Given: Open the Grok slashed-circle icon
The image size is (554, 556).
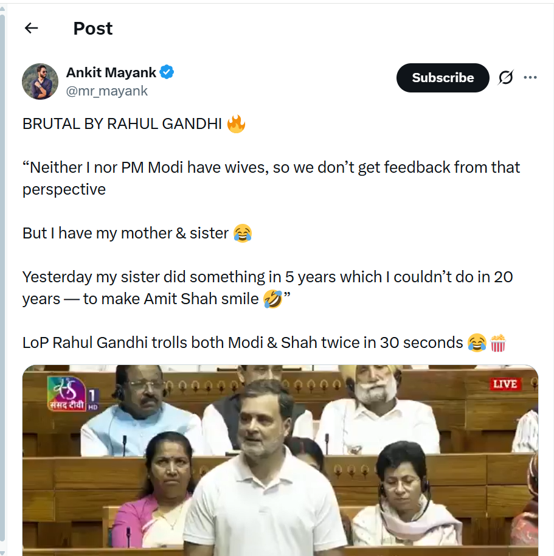Looking at the screenshot, I should click(505, 78).
